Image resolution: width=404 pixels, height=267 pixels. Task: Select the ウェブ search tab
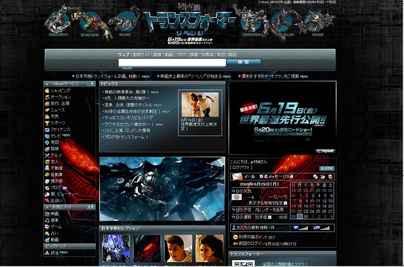[x=123, y=55]
